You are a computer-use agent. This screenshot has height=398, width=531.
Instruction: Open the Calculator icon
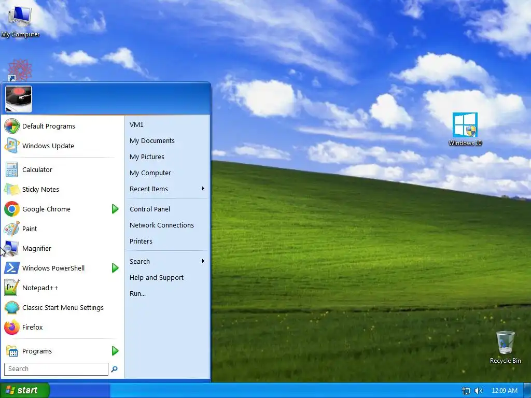(x=12, y=169)
